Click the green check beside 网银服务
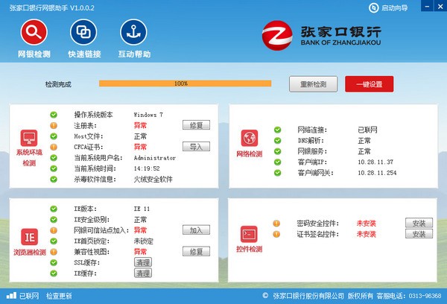The width and height of the screenshot is (447, 304). click(x=277, y=151)
